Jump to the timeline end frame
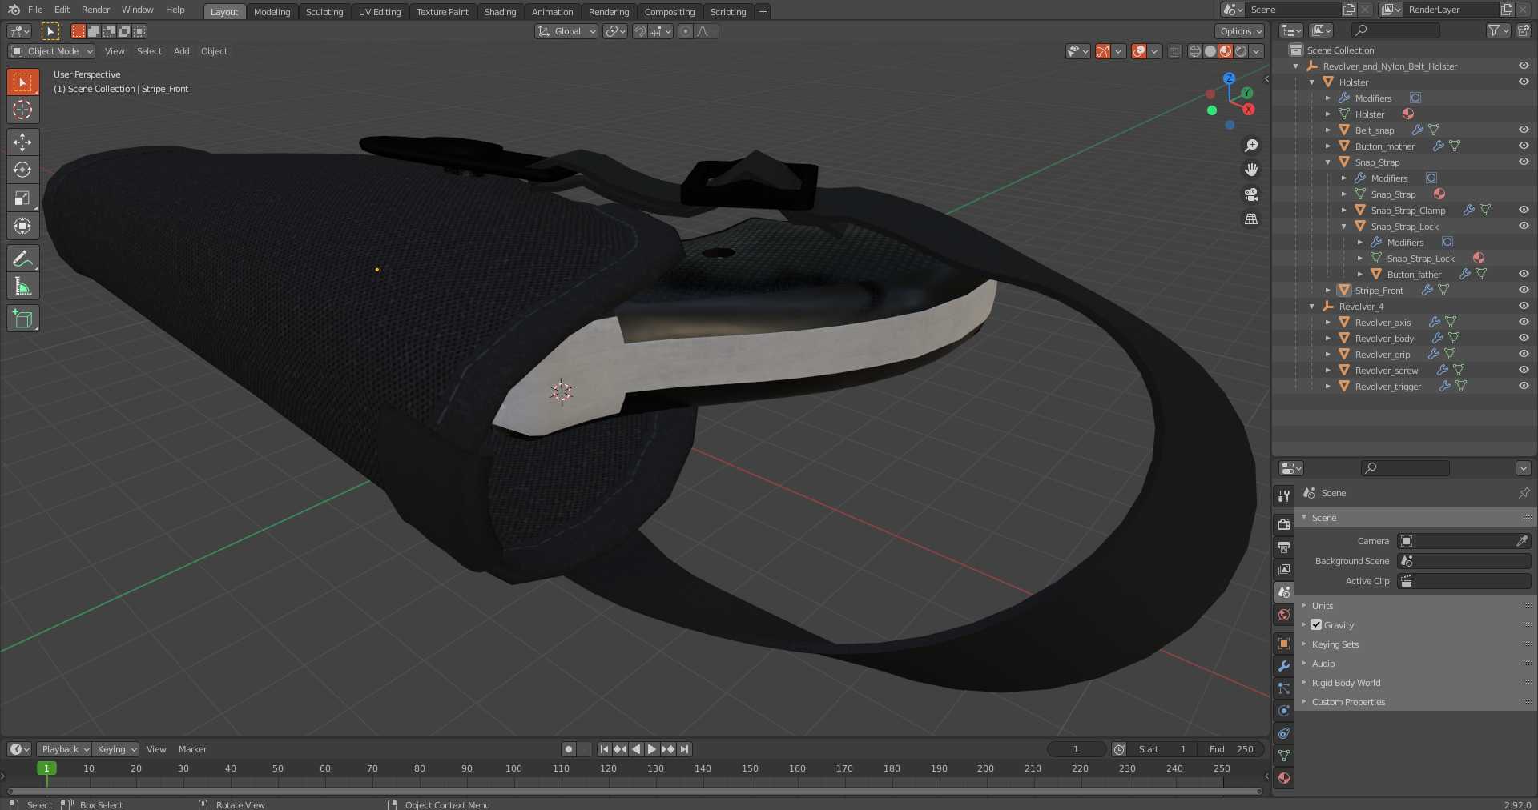 point(684,749)
